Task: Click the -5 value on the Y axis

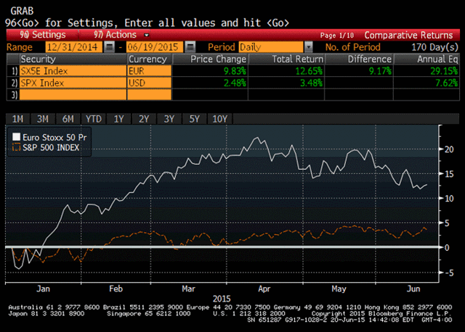Action: (448, 273)
